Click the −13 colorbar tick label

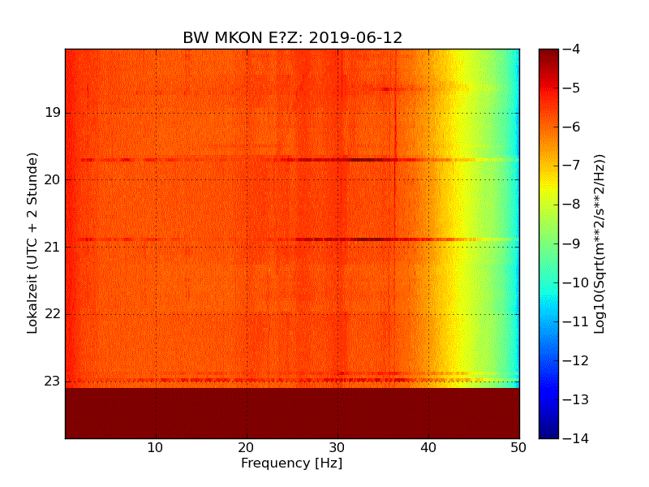[576, 399]
